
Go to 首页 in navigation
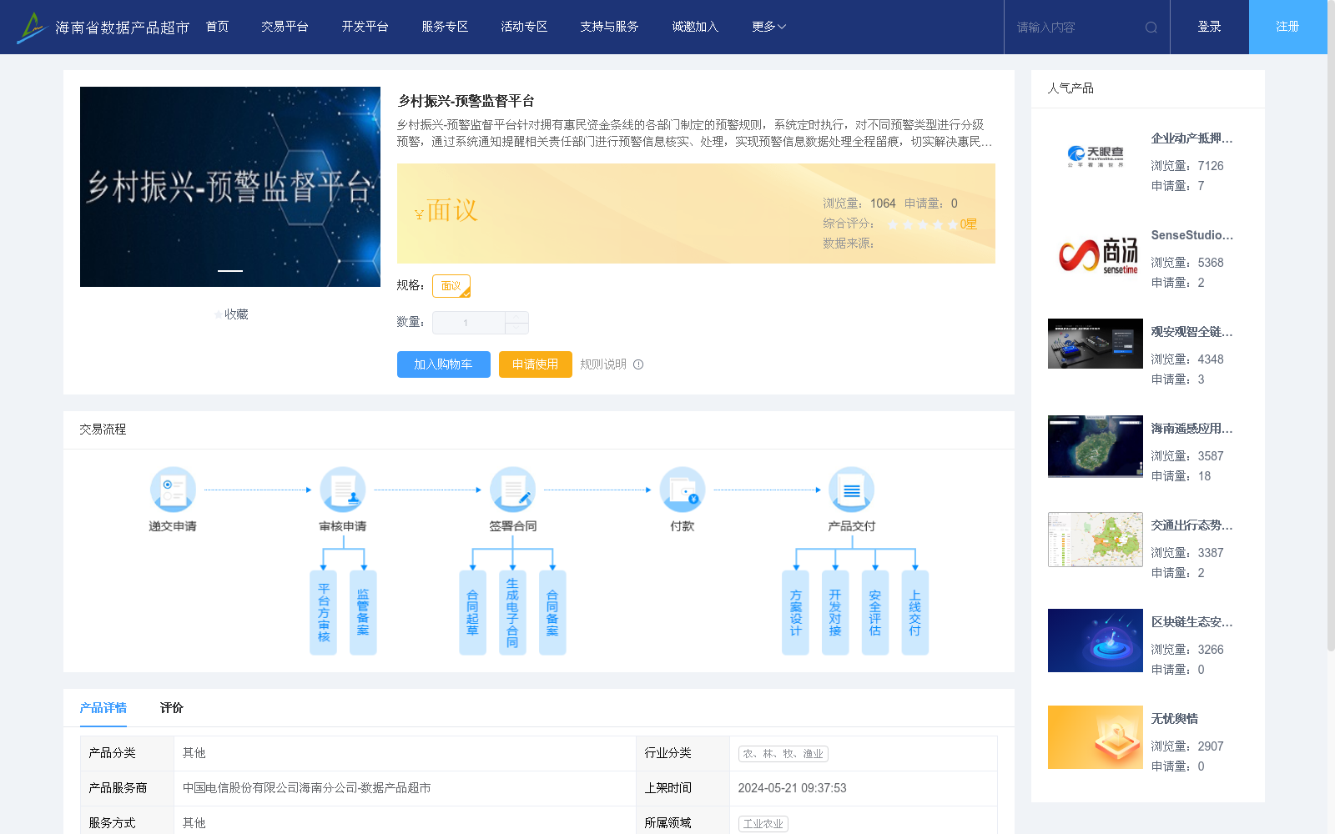(218, 27)
